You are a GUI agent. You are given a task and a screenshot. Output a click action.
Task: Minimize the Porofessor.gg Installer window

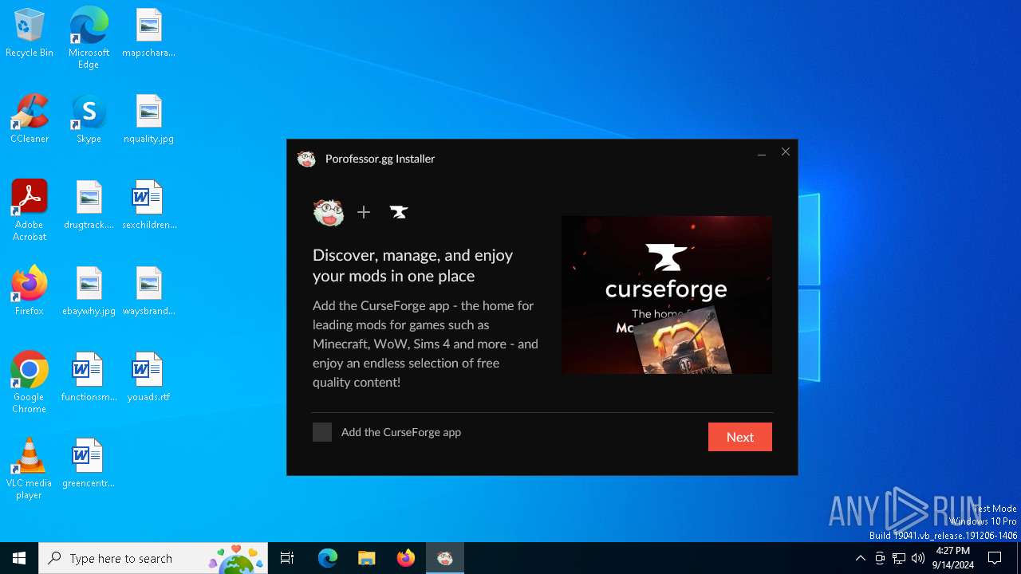(762, 152)
